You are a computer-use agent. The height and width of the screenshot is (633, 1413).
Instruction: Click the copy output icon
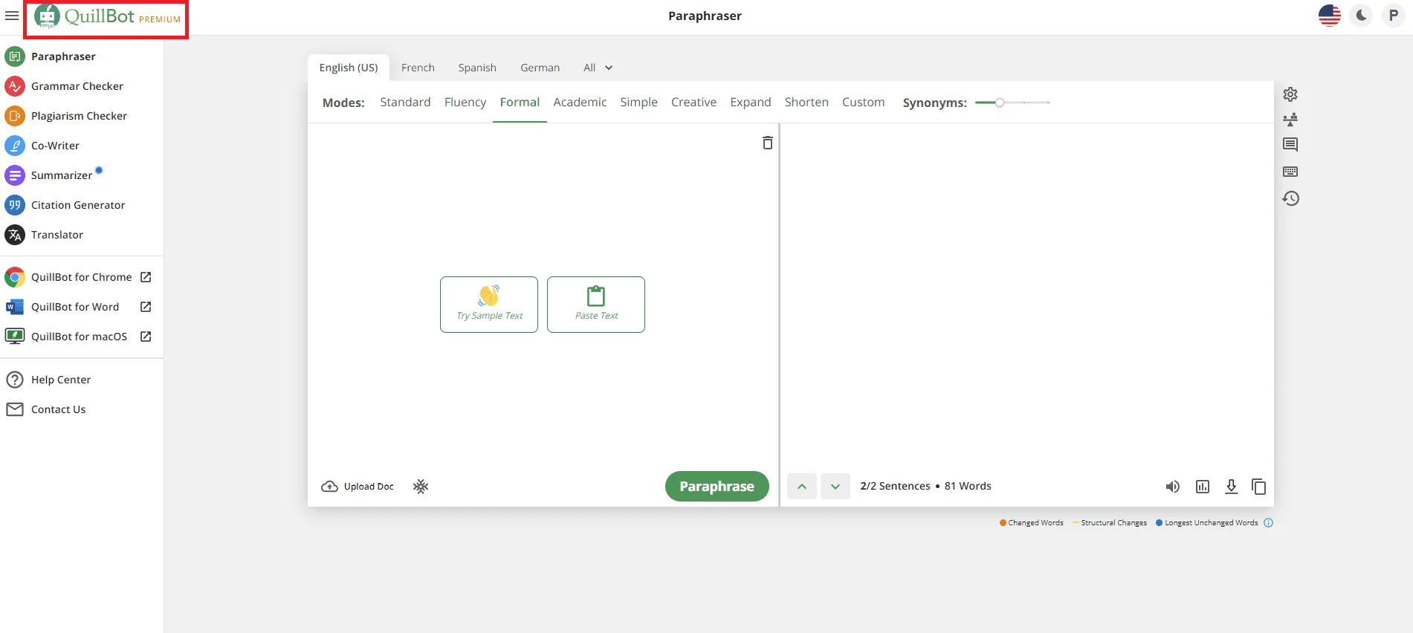point(1259,487)
